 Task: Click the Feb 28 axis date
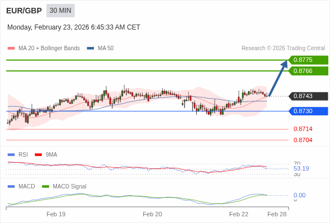(x=277, y=214)
